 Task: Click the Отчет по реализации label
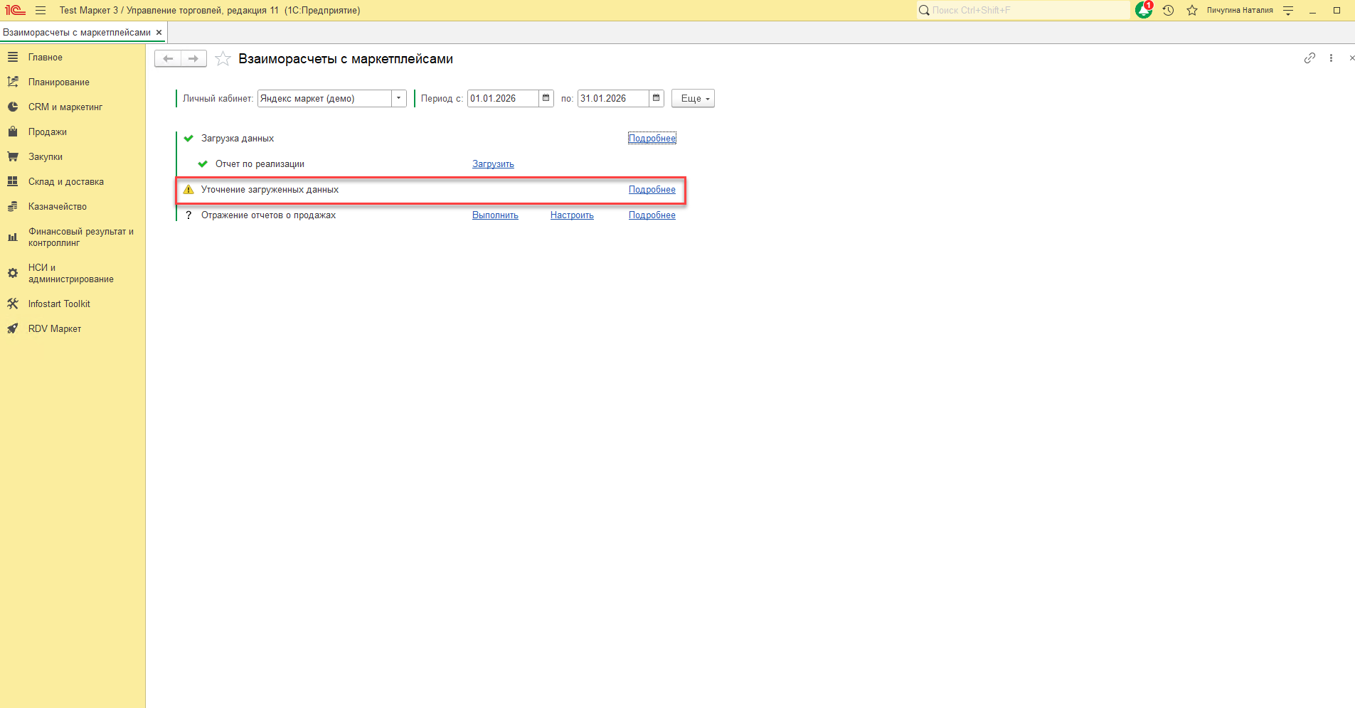tap(260, 164)
